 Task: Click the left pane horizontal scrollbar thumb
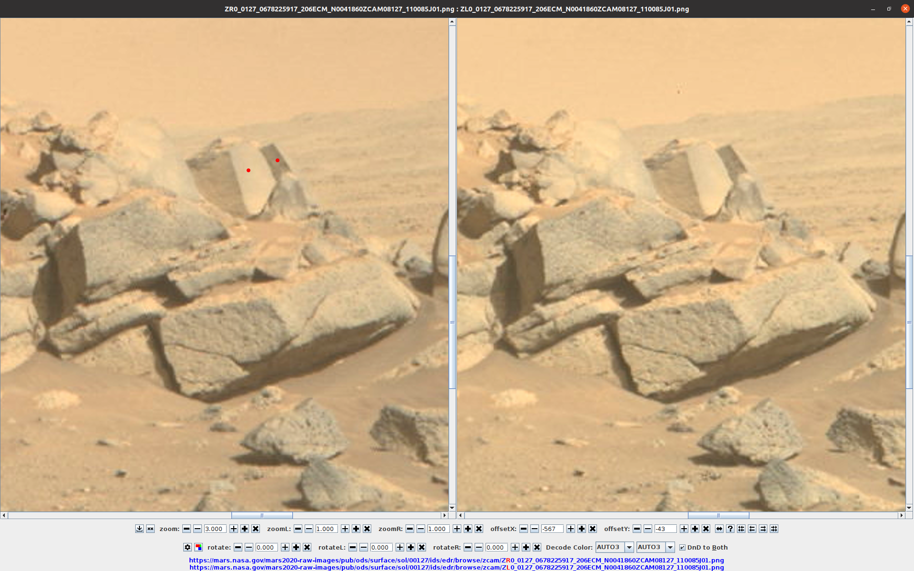coord(262,515)
